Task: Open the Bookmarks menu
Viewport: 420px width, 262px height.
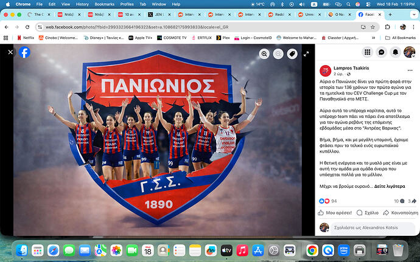Action: 105,4
